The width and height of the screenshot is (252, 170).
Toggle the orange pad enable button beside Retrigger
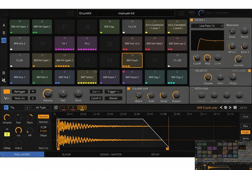7,91
